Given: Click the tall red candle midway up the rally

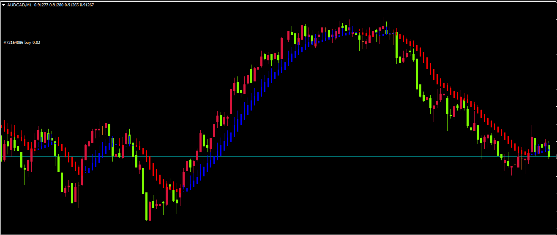Looking at the screenshot, I should tap(231, 101).
